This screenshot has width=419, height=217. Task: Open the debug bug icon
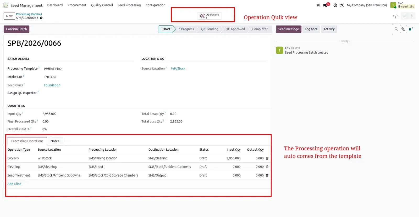tap(318, 5)
